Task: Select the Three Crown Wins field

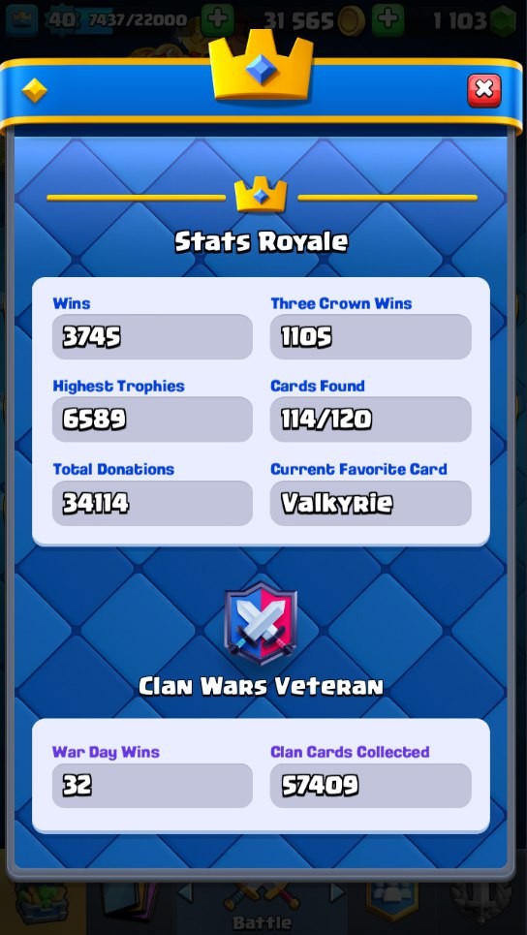Action: (x=370, y=337)
